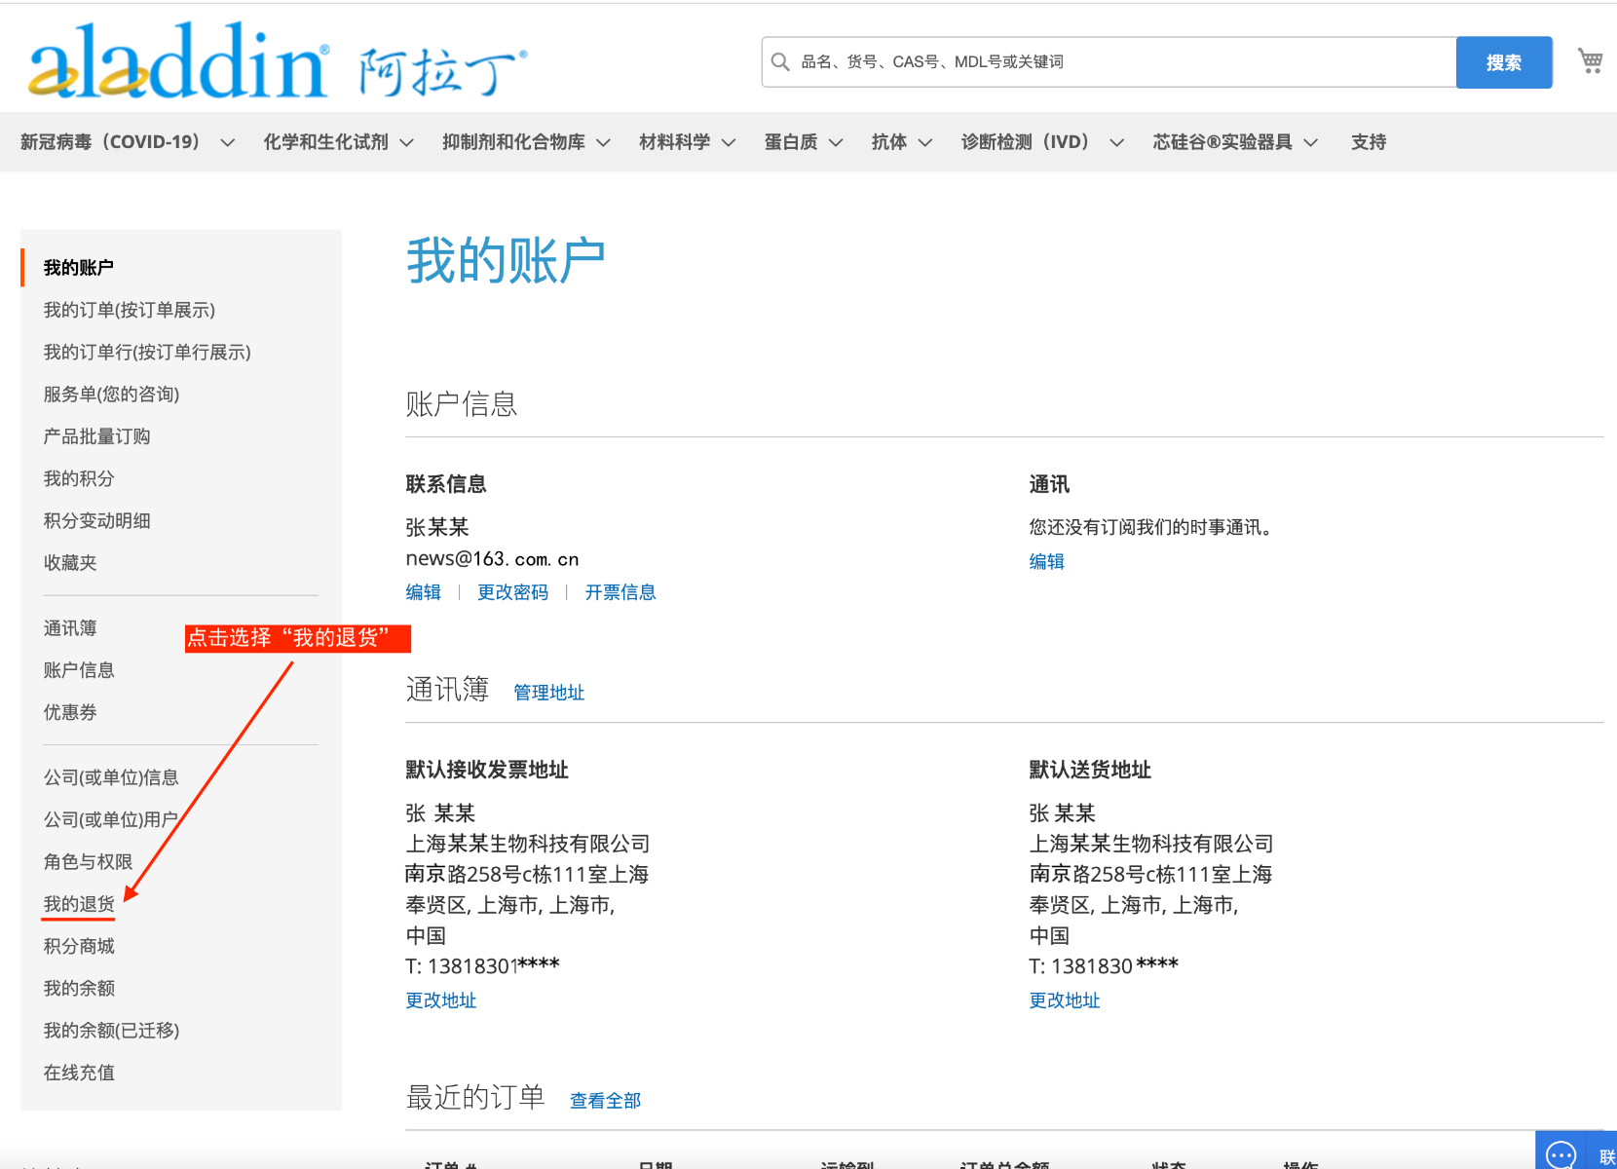Click the search magnifier icon
The width and height of the screenshot is (1617, 1169).
[x=780, y=62]
